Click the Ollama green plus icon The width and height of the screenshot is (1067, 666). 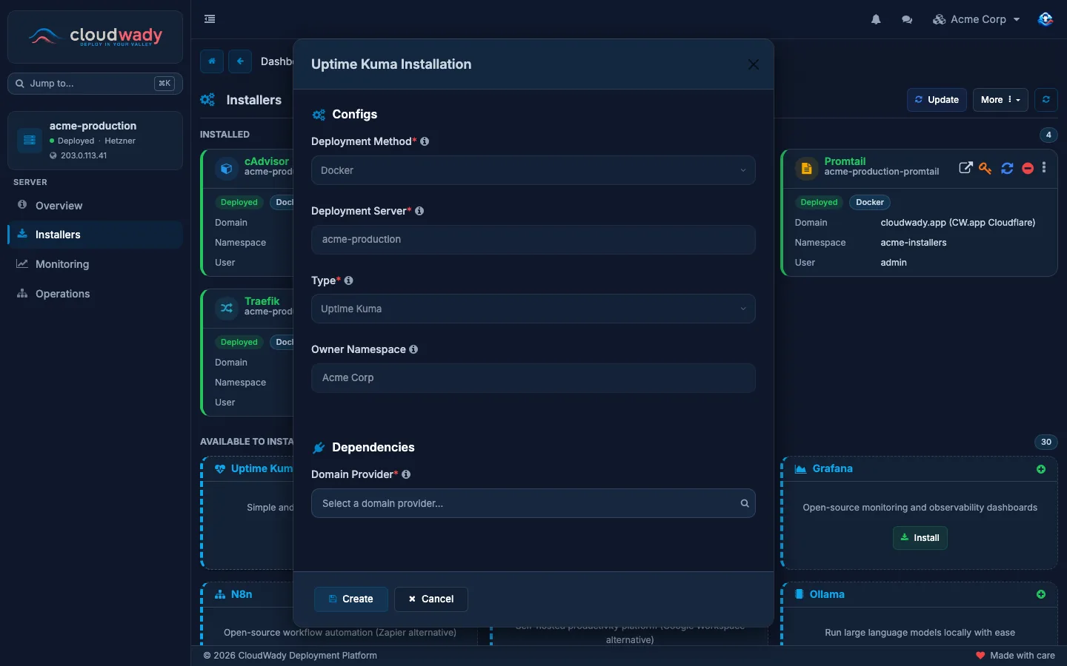(1041, 594)
